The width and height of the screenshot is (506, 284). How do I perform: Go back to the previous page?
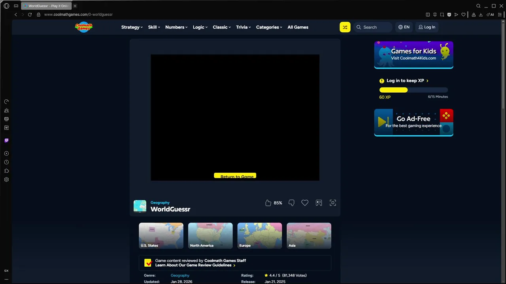pyautogui.click(x=16, y=15)
